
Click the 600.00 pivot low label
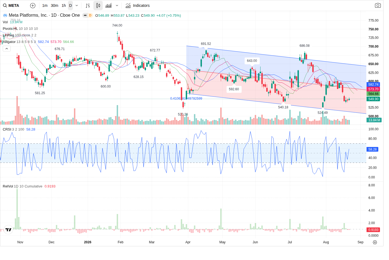pyautogui.click(x=106, y=86)
